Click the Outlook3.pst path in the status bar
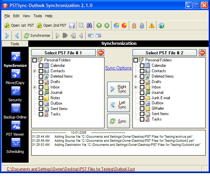The width and height of the screenshot is (210, 190). point(71,169)
